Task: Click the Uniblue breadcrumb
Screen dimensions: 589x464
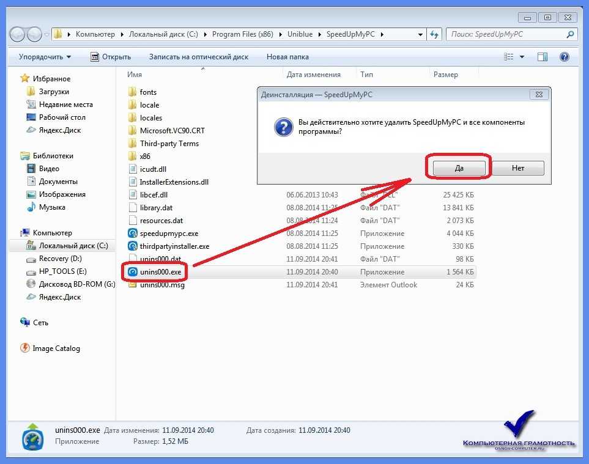Action: [x=300, y=34]
